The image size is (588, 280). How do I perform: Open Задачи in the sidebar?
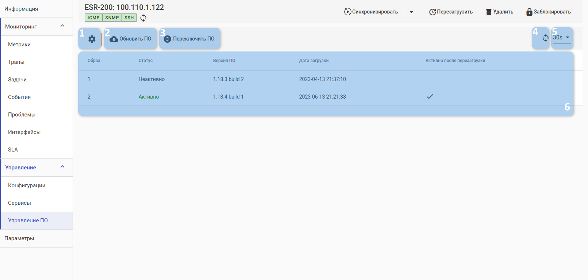tap(17, 80)
